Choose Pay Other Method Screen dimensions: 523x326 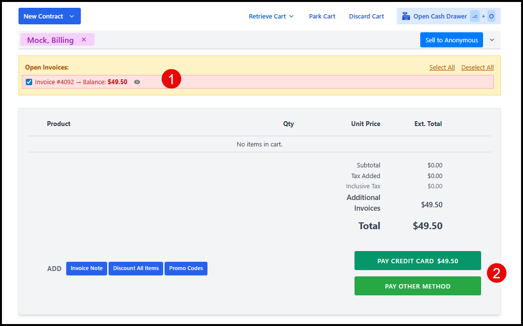point(417,286)
